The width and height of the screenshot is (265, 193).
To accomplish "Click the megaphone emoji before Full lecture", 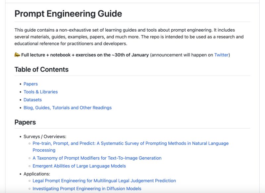I will (17, 55).
